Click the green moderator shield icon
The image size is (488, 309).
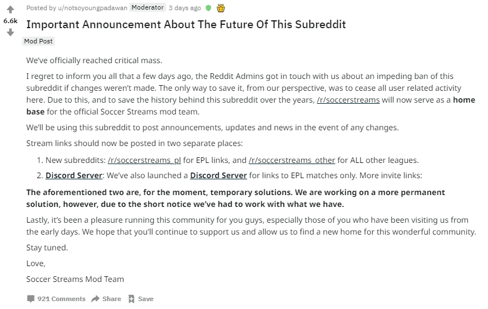coord(208,8)
